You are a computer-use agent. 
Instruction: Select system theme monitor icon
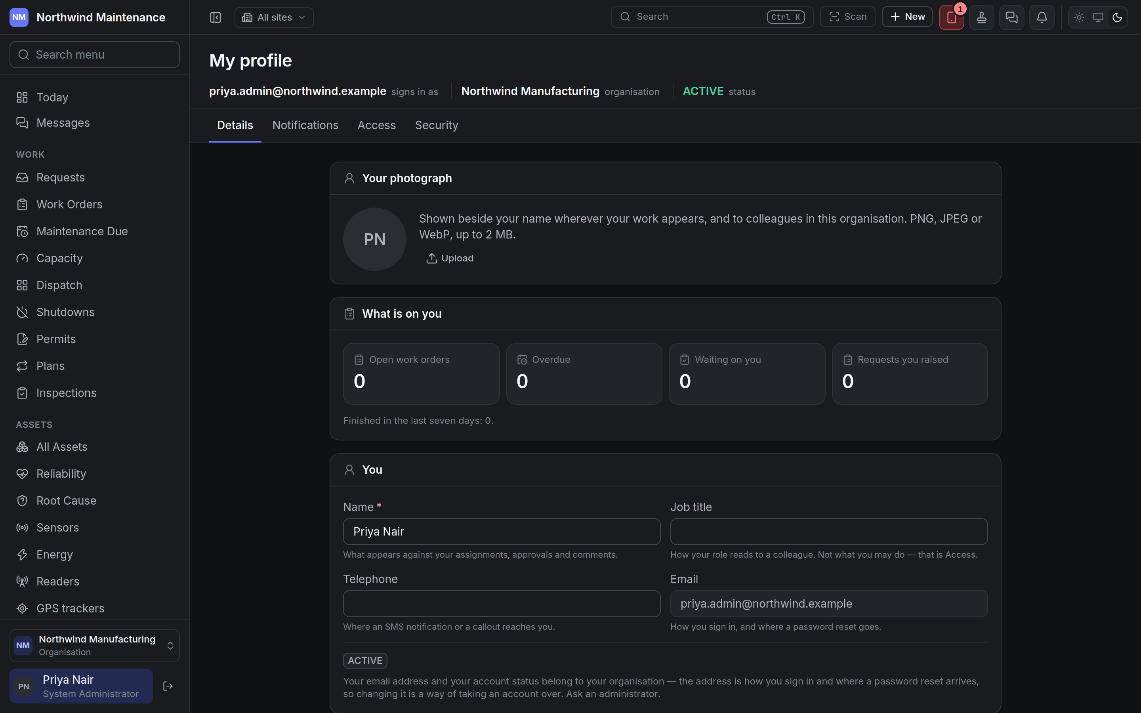(1098, 17)
